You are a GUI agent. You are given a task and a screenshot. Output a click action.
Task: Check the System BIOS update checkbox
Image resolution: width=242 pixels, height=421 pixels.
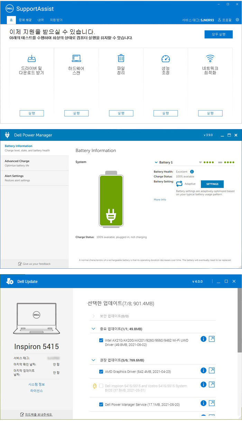(101, 386)
